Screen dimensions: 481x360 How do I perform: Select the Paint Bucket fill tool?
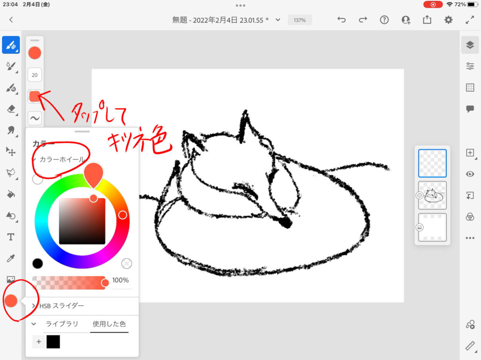pyautogui.click(x=11, y=194)
